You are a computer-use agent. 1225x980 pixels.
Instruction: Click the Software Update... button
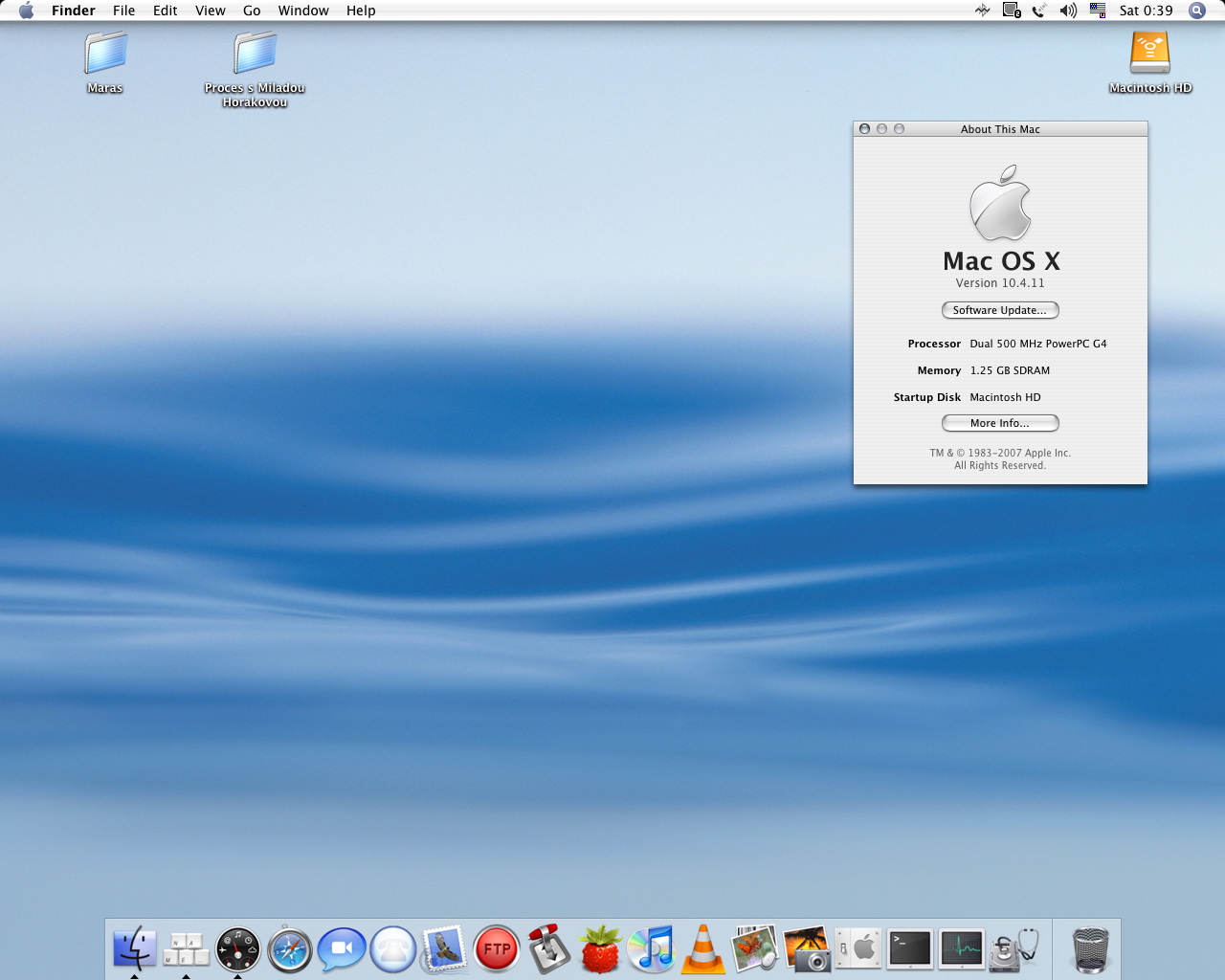click(1000, 310)
